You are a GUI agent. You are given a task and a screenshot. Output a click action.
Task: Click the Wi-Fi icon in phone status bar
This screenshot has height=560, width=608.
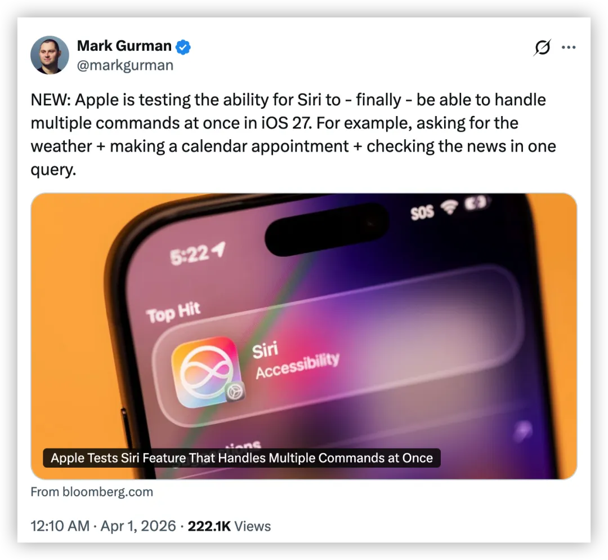pyautogui.click(x=449, y=207)
